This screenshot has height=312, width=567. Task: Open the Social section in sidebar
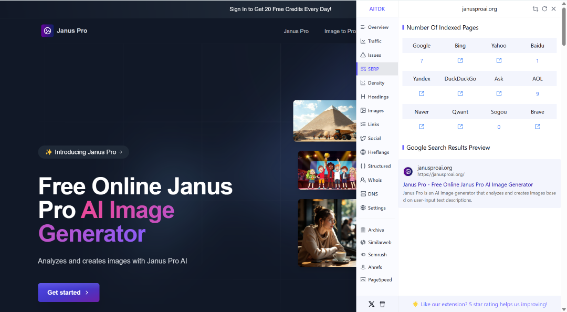point(377,138)
